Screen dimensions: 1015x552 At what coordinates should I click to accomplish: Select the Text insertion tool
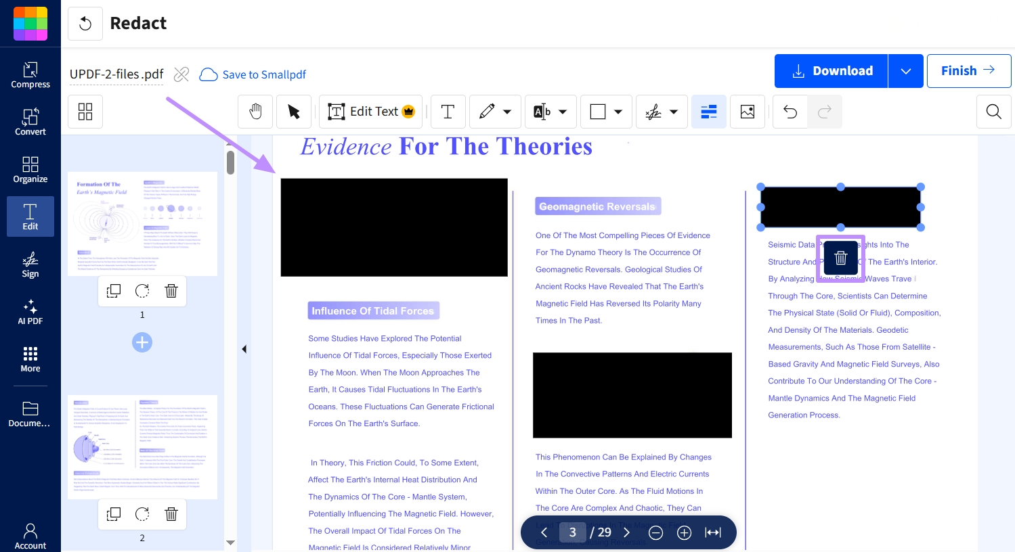pos(448,111)
